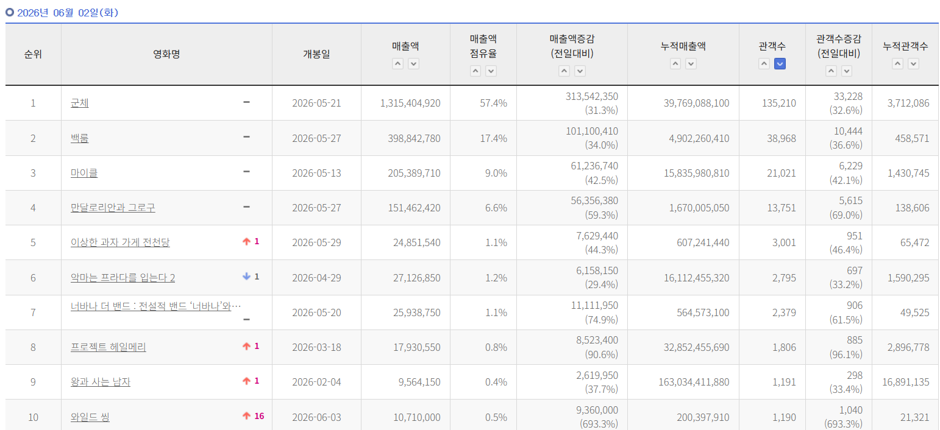Image resolution: width=940 pixels, height=430 pixels.
Task: Sort 누적매출액 descending arrow
Action: (691, 64)
